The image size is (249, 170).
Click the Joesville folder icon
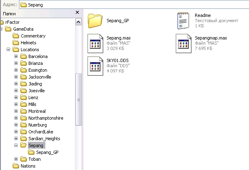[x=23, y=91]
